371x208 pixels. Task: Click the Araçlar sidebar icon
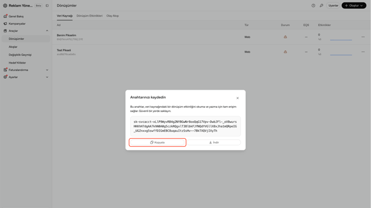coord(5,31)
